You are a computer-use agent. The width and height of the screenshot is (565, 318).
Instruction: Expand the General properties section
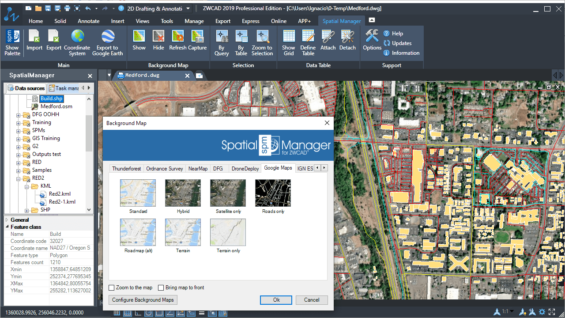click(x=7, y=220)
